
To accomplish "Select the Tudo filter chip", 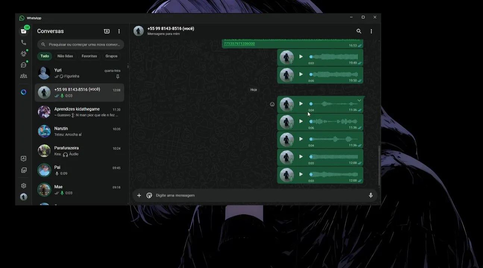I will pos(45,56).
